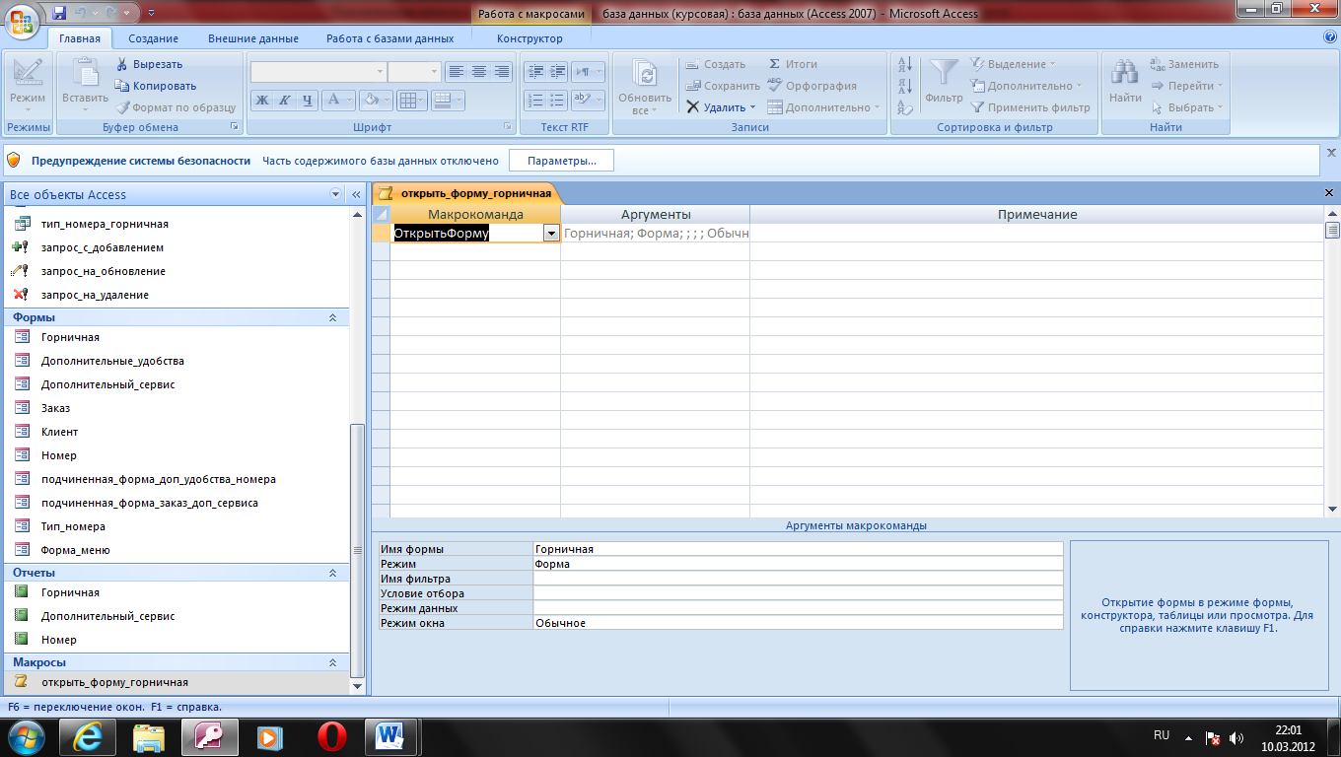
Task: Close the security warning message bar
Action: click(1331, 153)
